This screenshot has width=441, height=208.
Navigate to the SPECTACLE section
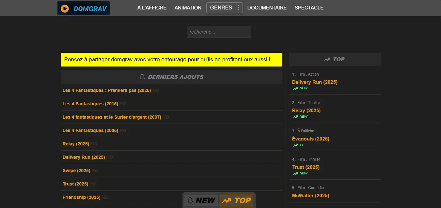tap(309, 8)
